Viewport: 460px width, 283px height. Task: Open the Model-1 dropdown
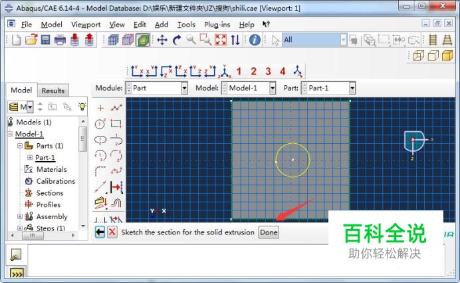273,88
